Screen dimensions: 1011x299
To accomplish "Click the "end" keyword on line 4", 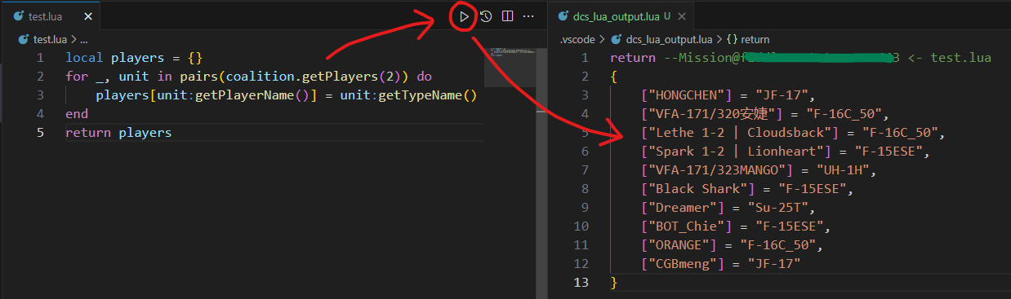I will (x=77, y=114).
